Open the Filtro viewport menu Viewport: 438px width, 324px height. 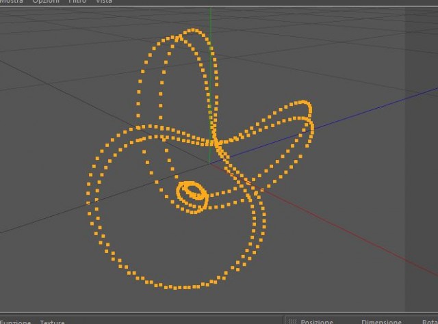[x=77, y=1]
